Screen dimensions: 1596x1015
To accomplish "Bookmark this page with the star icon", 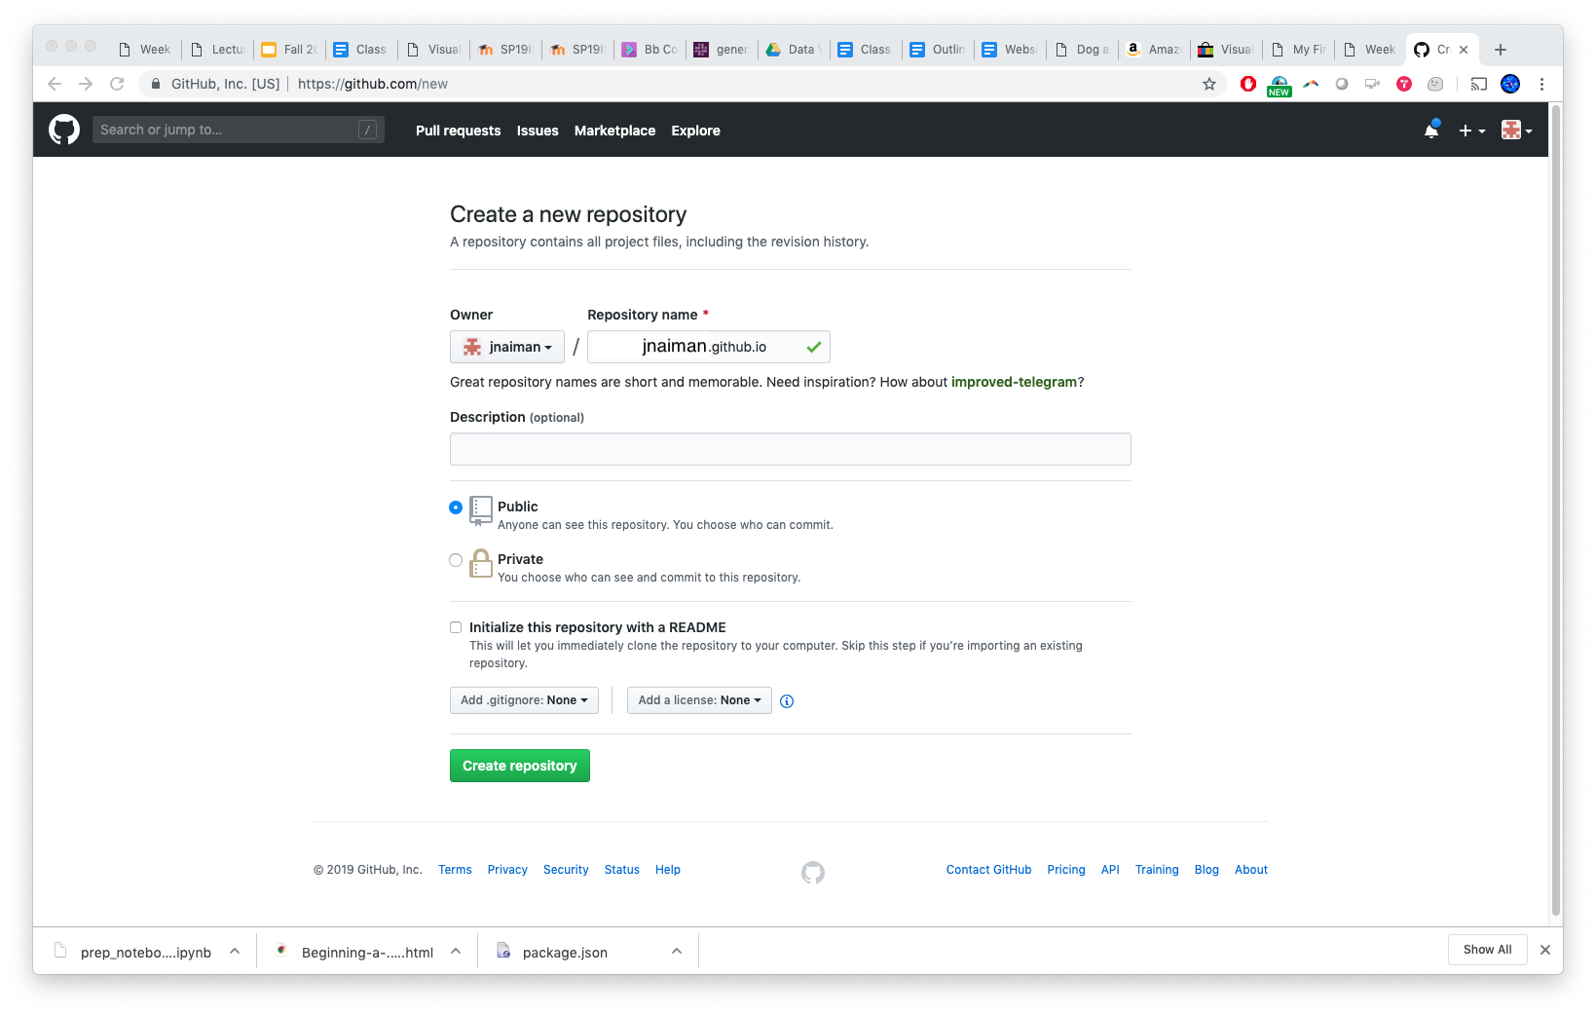I will coord(1209,84).
